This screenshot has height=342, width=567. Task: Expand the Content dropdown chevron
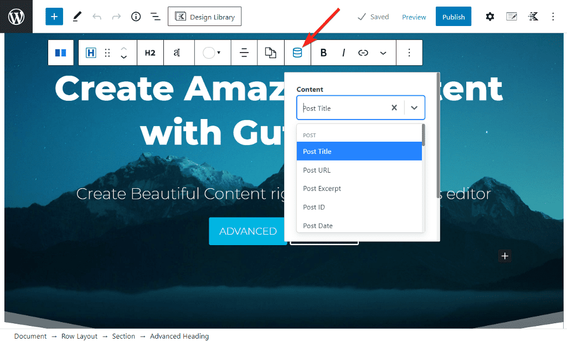pyautogui.click(x=414, y=108)
